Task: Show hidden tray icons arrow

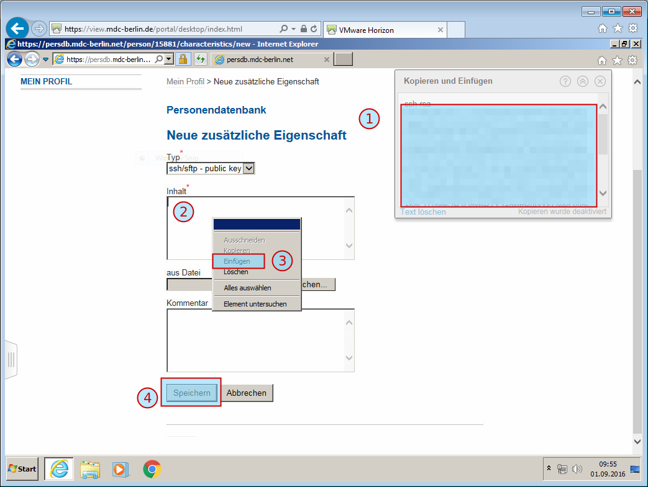Action: click(x=549, y=468)
